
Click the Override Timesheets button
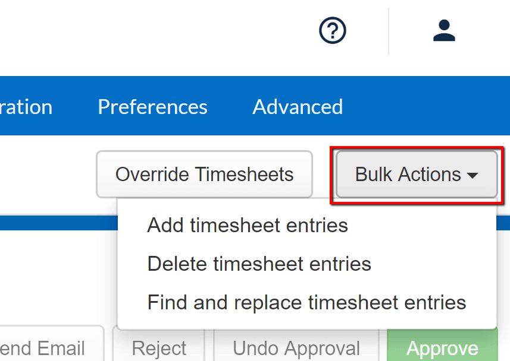pyautogui.click(x=204, y=174)
